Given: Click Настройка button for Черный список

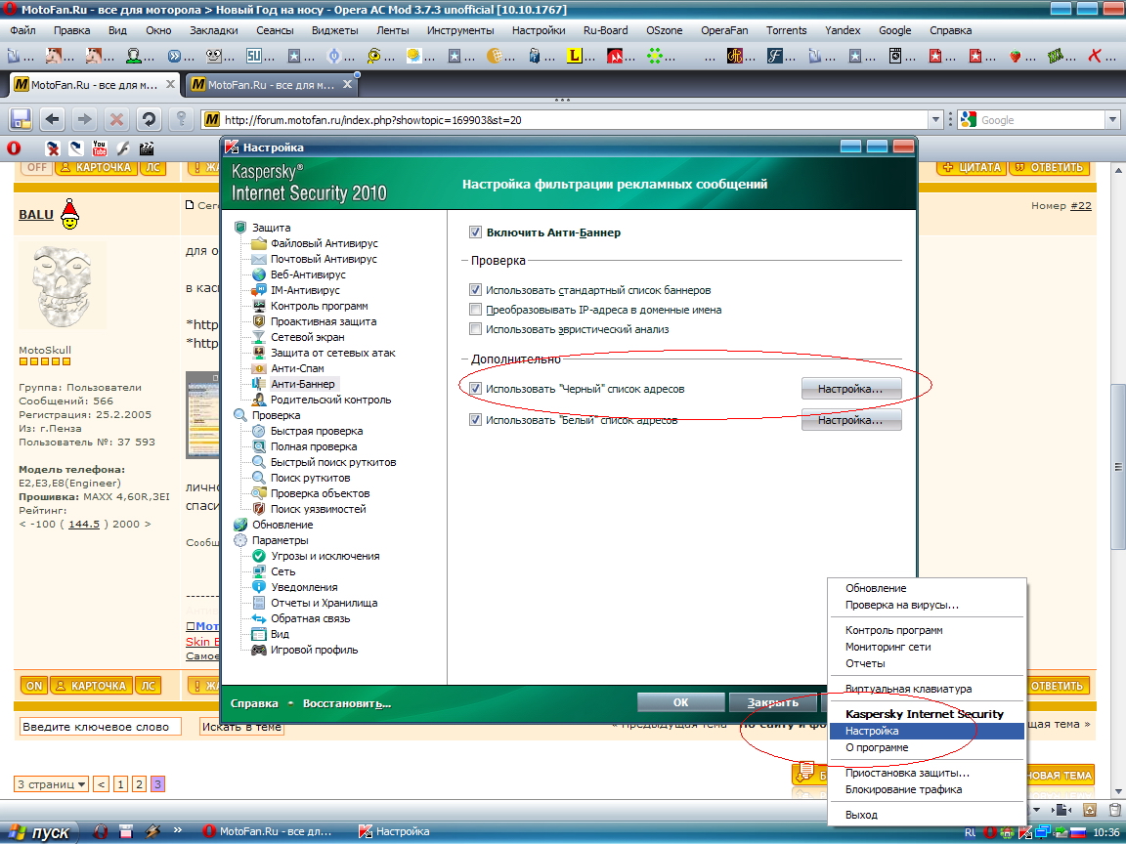Looking at the screenshot, I should [851, 389].
